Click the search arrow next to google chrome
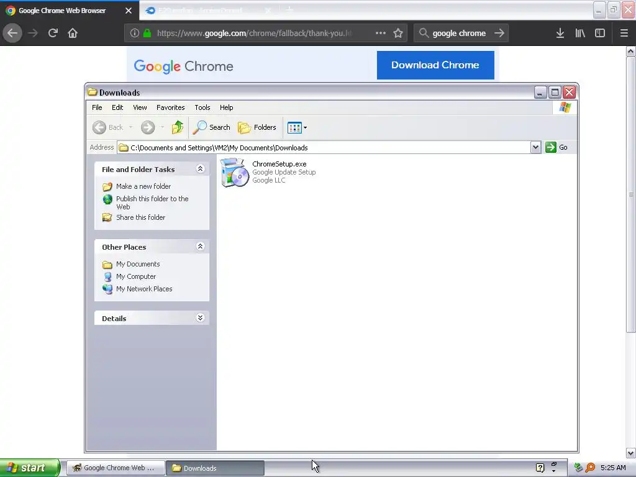The image size is (636, 477). pyautogui.click(x=499, y=33)
